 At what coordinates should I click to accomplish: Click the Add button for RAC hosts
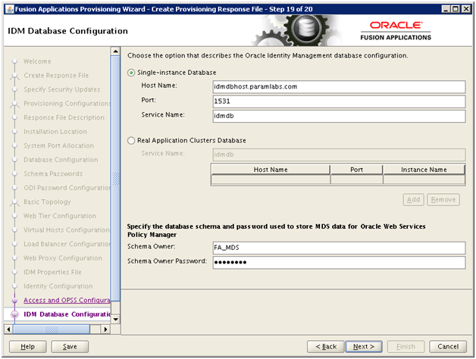413,200
